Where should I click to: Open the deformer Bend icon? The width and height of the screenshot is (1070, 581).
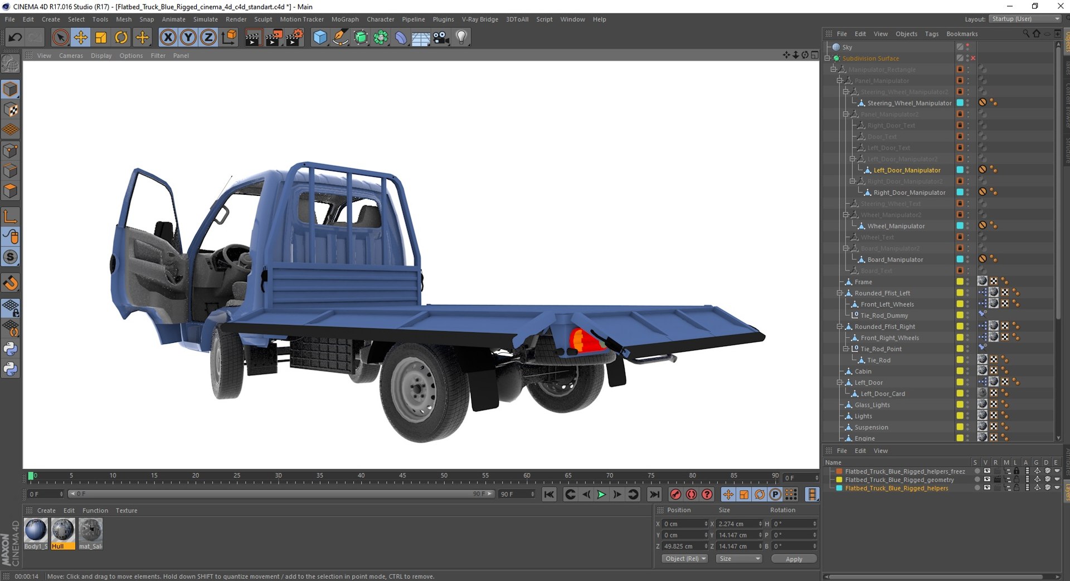coord(401,37)
